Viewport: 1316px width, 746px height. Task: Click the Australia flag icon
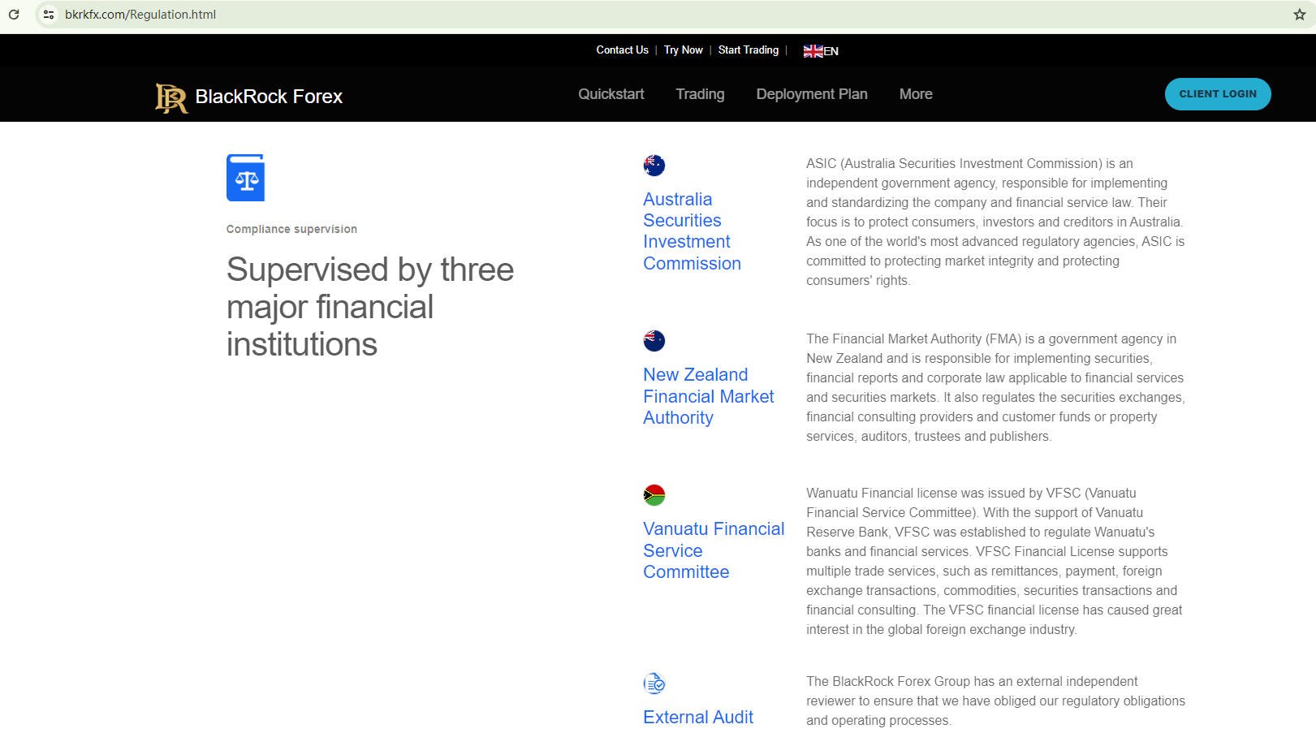[x=654, y=166]
